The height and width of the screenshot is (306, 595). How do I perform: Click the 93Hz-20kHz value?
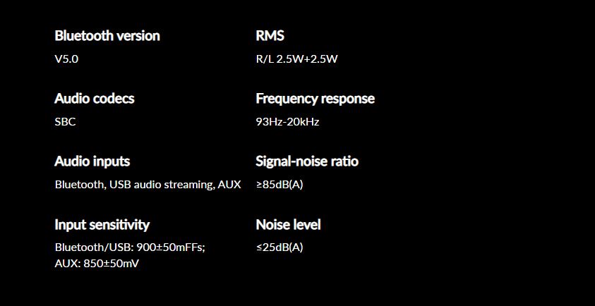click(287, 122)
